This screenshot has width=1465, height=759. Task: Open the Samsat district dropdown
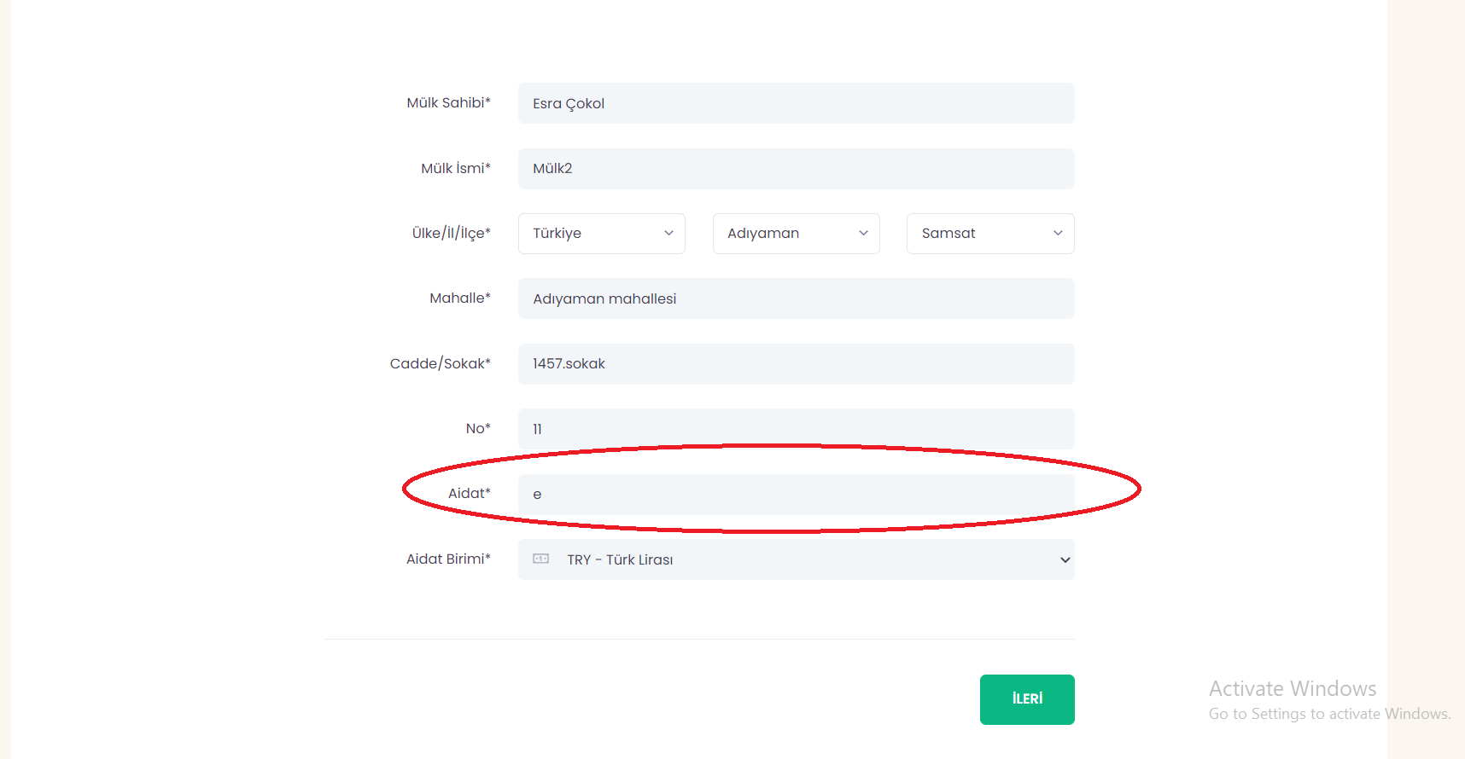982,234
